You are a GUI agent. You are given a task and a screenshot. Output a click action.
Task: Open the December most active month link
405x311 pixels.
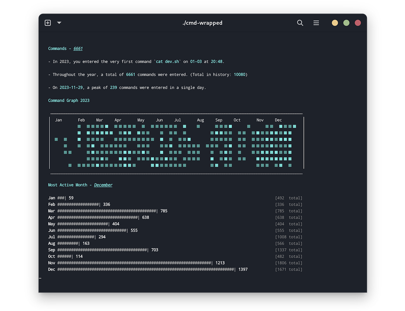point(103,185)
